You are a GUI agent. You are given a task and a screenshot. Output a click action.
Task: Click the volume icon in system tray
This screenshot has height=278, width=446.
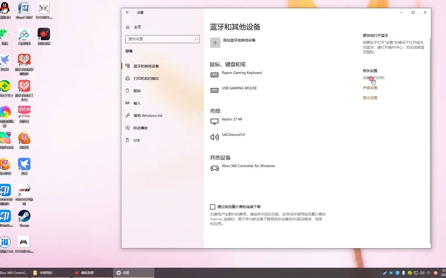(422, 273)
